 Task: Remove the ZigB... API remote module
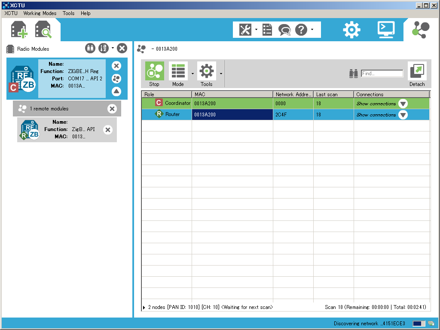point(108,130)
